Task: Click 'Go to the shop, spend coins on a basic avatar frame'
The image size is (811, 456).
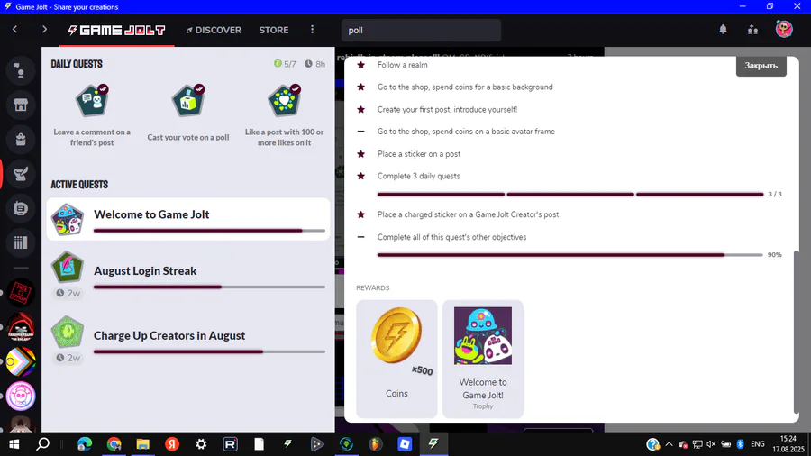Action: (466, 132)
